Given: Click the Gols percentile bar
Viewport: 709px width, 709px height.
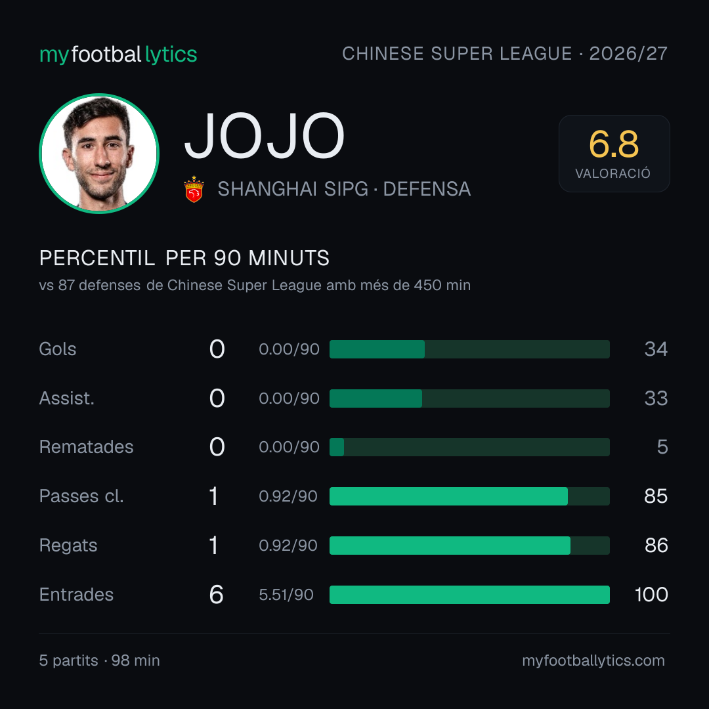Looking at the screenshot, I should coord(469,349).
